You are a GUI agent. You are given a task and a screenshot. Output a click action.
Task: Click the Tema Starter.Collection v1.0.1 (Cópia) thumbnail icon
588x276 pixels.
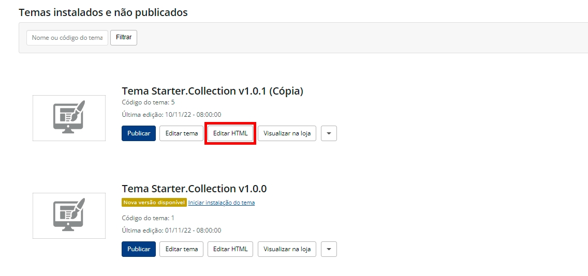click(69, 118)
